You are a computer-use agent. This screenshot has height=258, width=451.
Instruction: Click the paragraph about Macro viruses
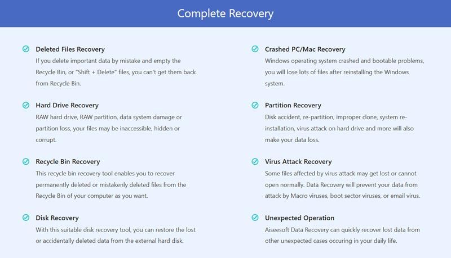pos(343,184)
